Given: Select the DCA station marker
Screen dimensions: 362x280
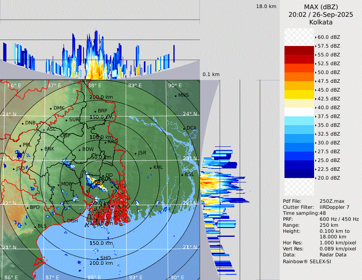Looking at the screenshot, I should 184,128.
